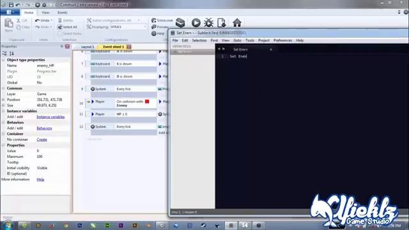Click the categorized view icon in Properties
The height and width of the screenshot is (230, 409).
pos(4,54)
